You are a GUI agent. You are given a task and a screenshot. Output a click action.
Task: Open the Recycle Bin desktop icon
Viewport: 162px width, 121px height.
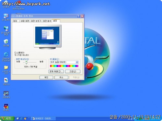tap(6, 43)
